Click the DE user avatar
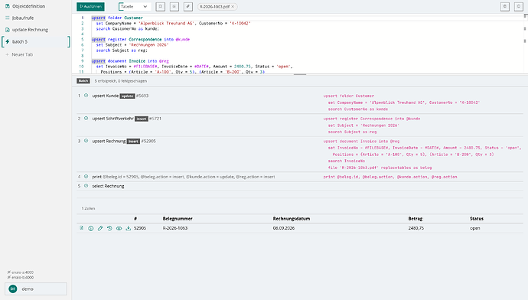 [13, 289]
